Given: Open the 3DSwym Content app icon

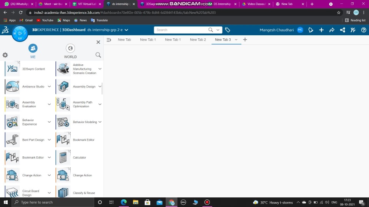Looking at the screenshot, I should tap(12, 69).
